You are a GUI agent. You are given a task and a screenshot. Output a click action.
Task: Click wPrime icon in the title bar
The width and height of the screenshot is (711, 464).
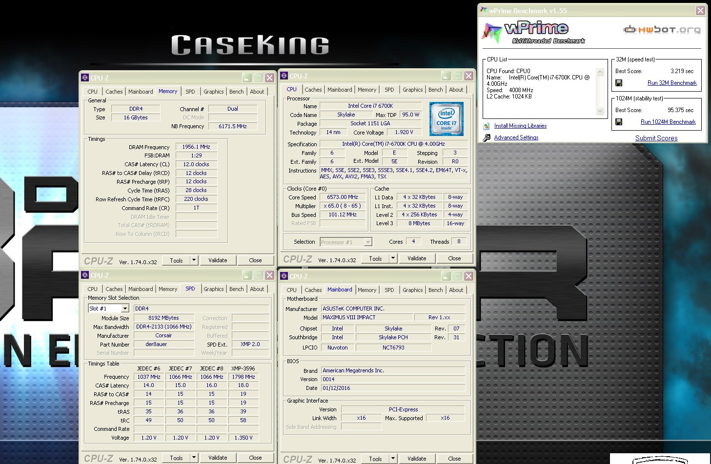[x=483, y=10]
